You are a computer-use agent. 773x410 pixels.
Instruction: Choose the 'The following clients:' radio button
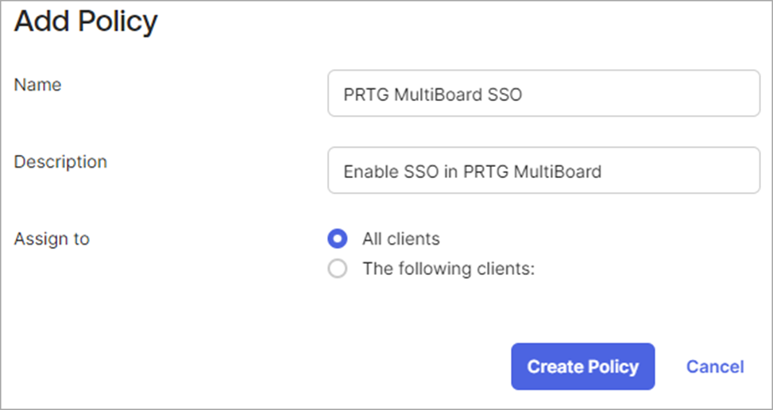pyautogui.click(x=338, y=269)
